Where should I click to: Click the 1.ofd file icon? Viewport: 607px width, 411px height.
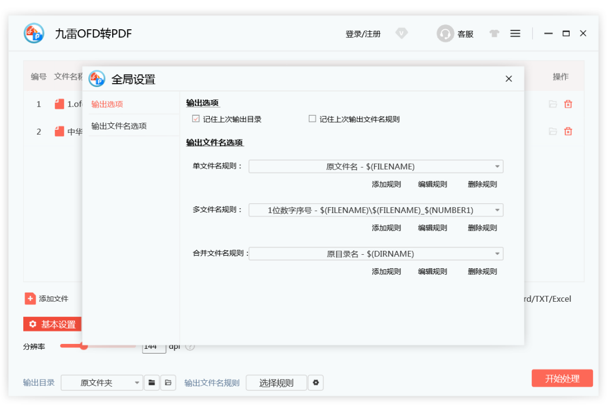pyautogui.click(x=59, y=104)
